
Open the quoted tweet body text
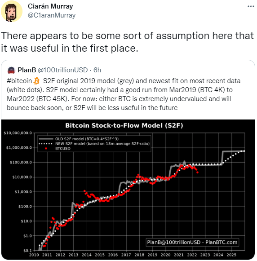point(124,94)
